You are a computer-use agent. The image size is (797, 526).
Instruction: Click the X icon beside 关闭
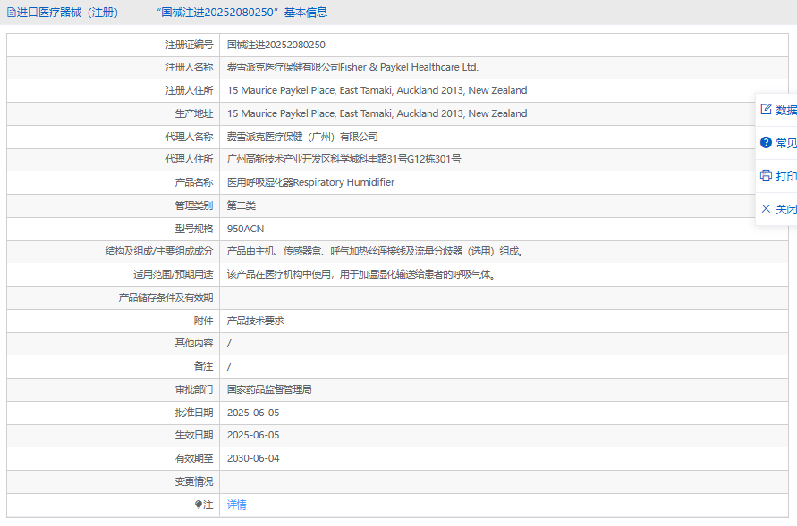tap(766, 209)
